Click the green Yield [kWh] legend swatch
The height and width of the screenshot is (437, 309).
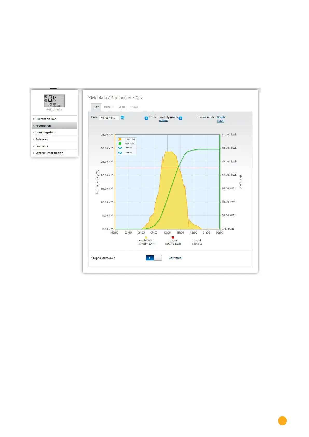120,144
